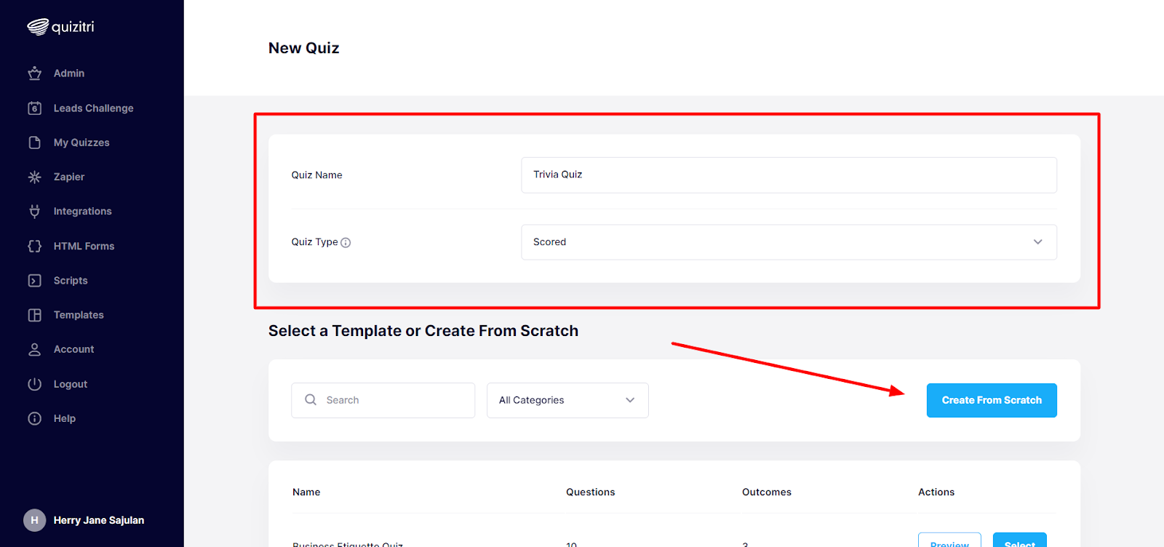Image resolution: width=1164 pixels, height=547 pixels.
Task: Click the Zapier asterisk icon
Action: click(34, 177)
